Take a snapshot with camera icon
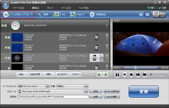The width and height of the screenshot is (169, 108). coord(138,74)
